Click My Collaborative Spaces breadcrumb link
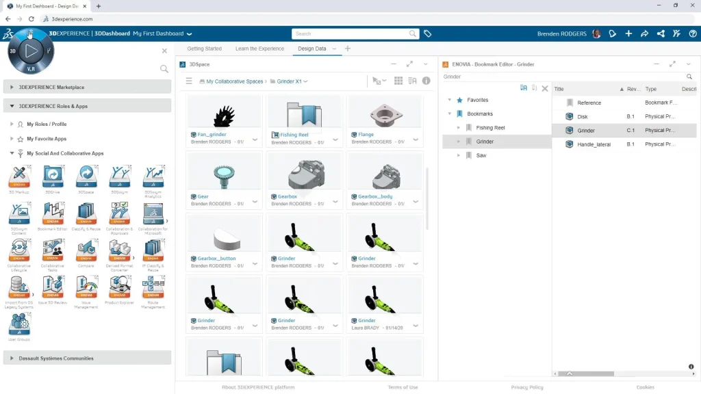701x394 pixels. 235,81
